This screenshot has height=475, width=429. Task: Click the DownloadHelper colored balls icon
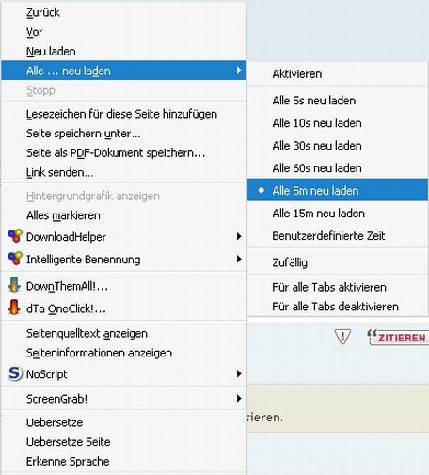coord(15,236)
